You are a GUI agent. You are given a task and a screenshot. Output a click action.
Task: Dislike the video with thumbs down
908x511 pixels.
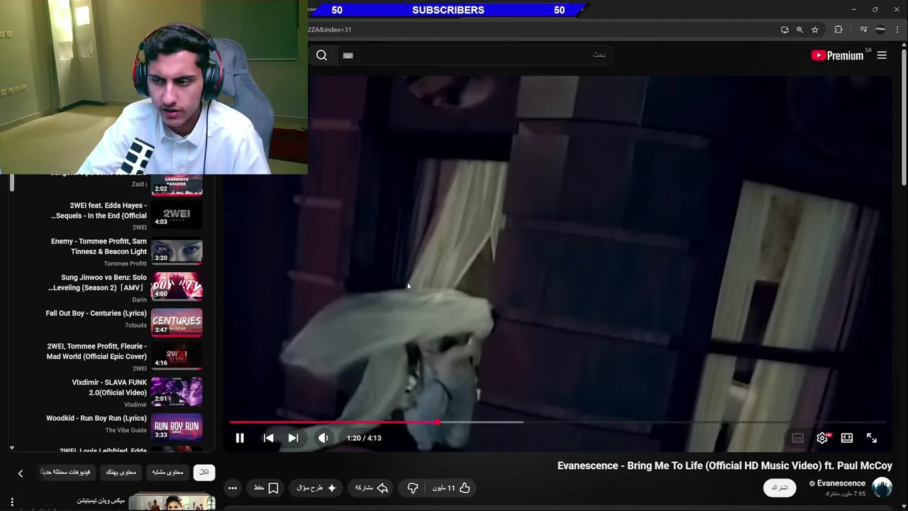[413, 488]
